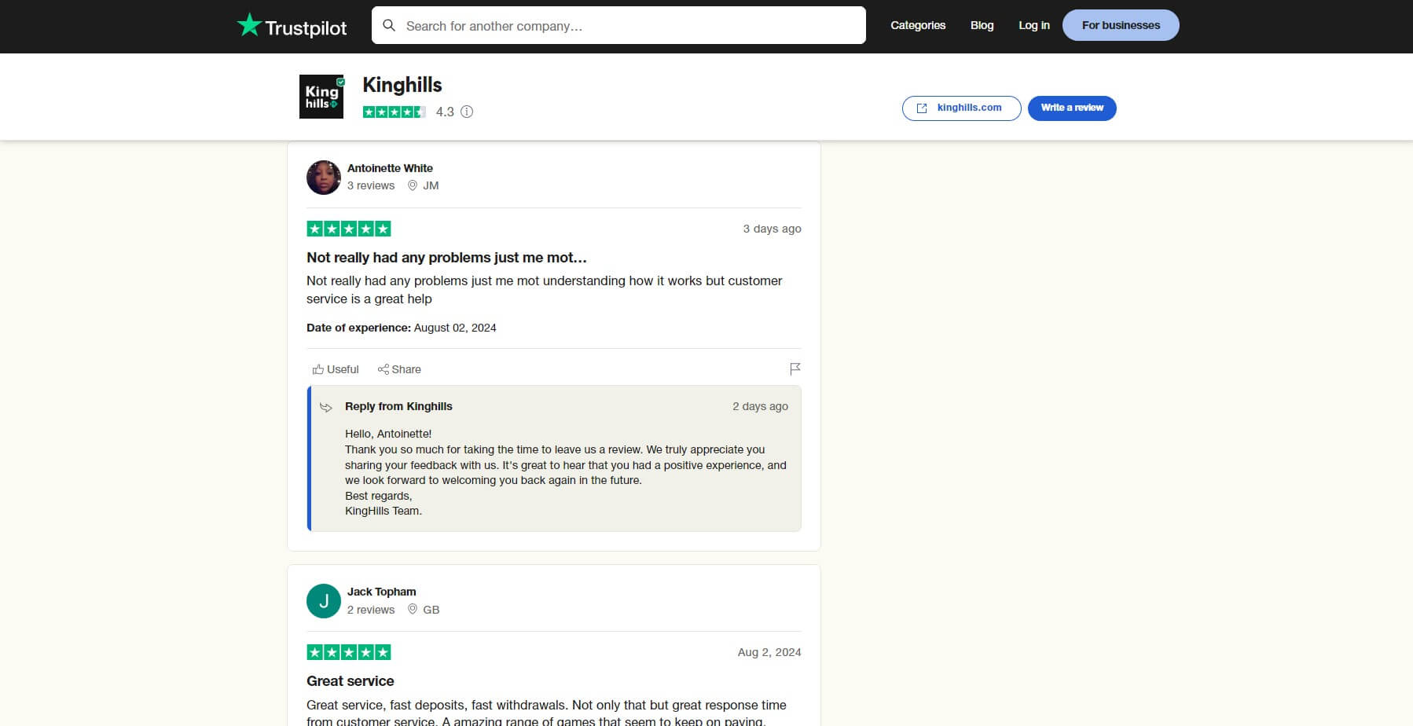Click the Trustpilot star logo
The height and width of the screenshot is (726, 1413).
coord(248,24)
